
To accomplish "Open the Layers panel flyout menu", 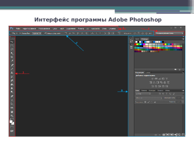I will click(x=183, y=91).
